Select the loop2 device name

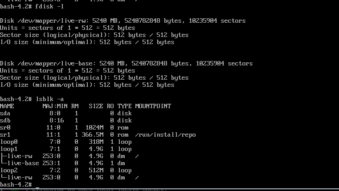[x=9, y=170]
